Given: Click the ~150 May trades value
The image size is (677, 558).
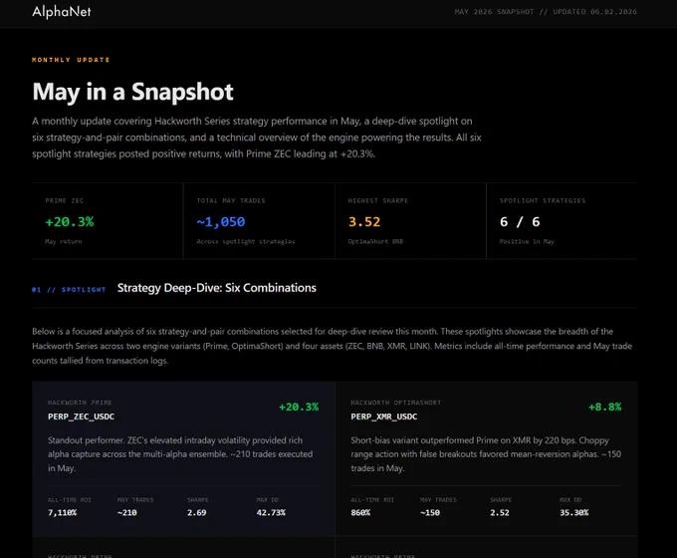Looking at the screenshot, I should pos(430,512).
